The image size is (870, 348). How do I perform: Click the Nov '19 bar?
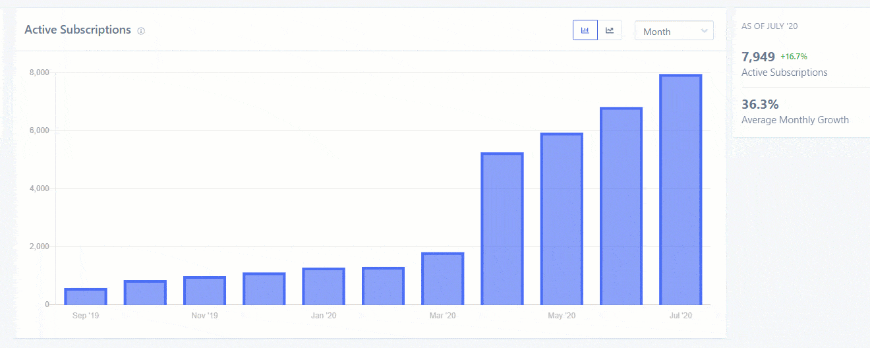[x=205, y=291]
